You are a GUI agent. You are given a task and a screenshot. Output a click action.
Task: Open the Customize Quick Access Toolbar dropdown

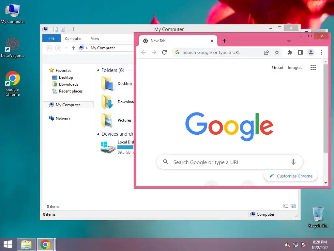coord(69,29)
